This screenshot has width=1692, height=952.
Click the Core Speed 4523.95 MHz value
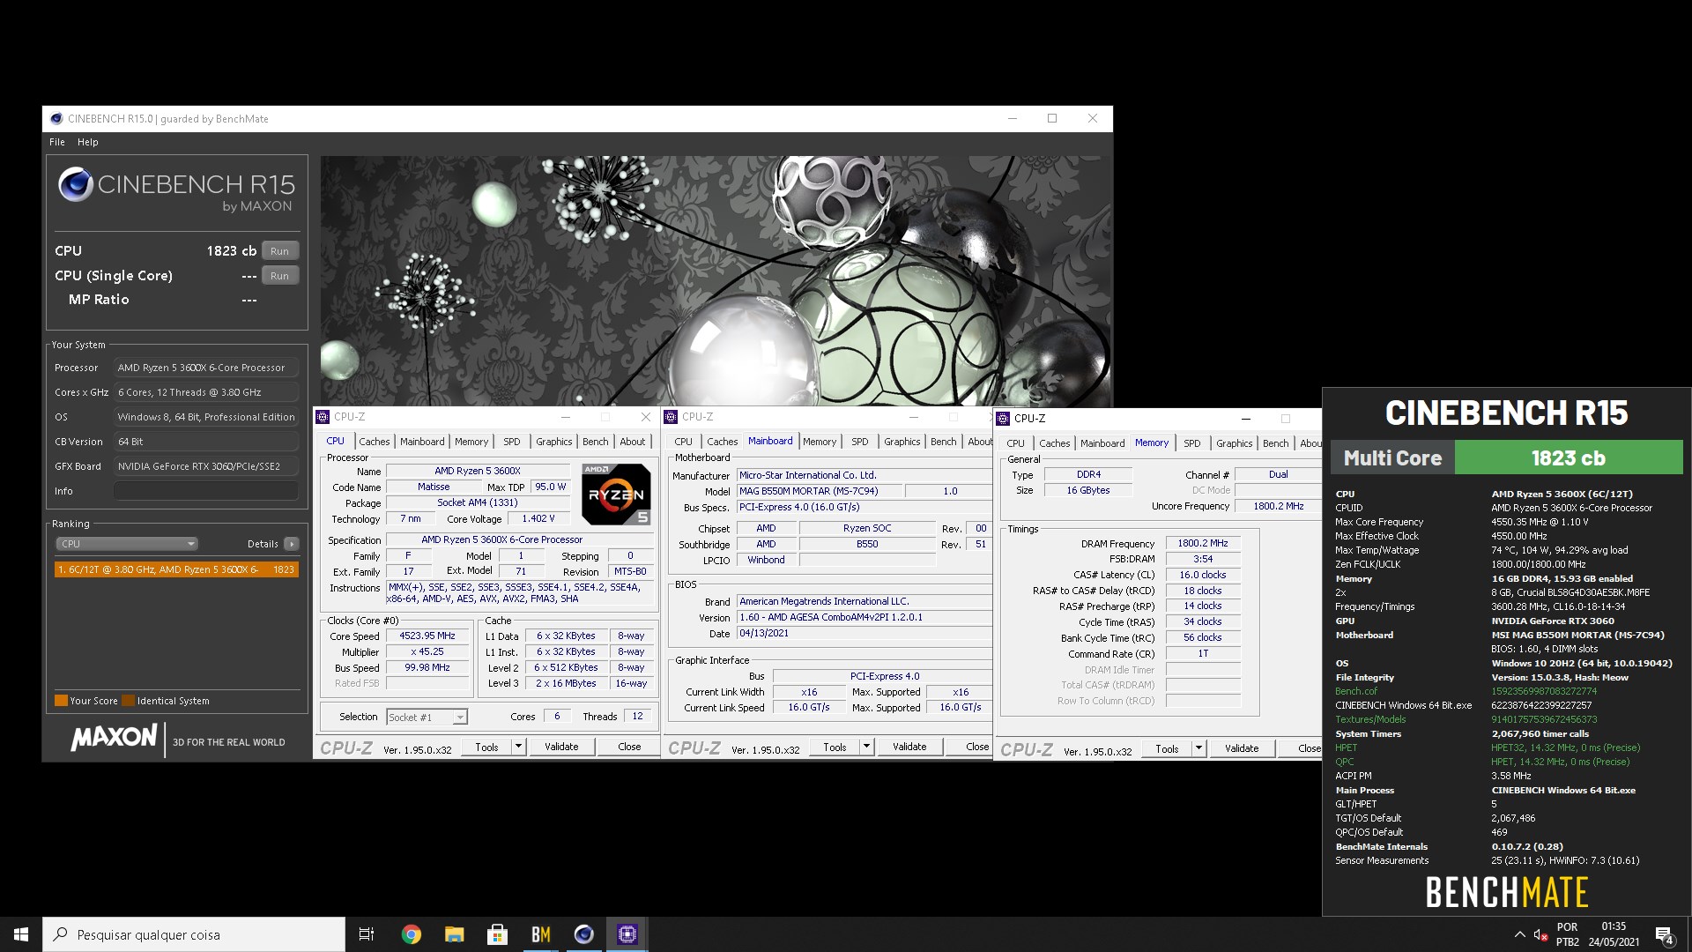pyautogui.click(x=427, y=636)
